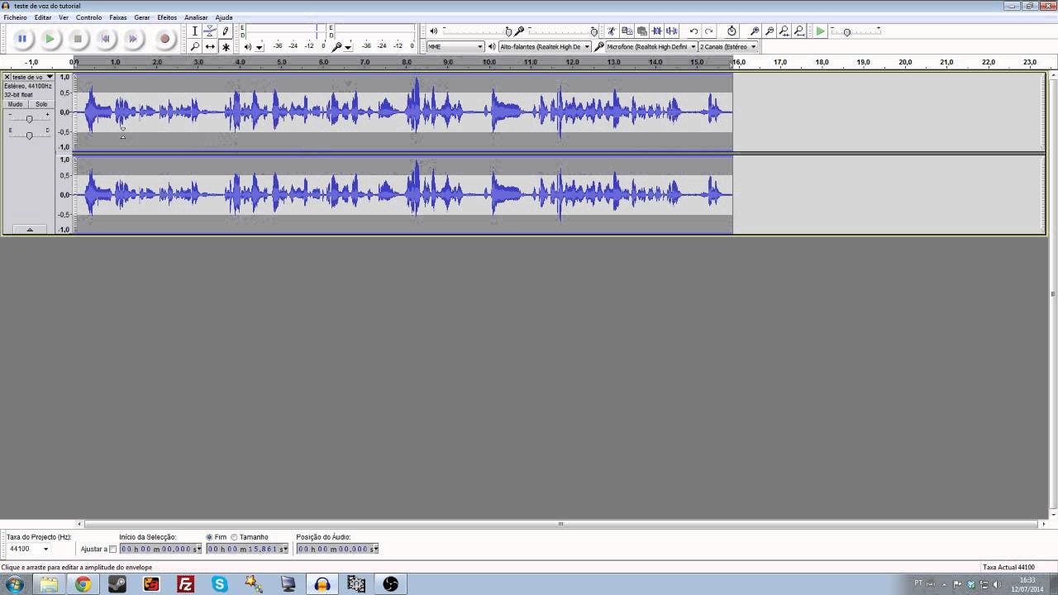Select the Time Shift tool
This screenshot has height=595, width=1058.
pyautogui.click(x=210, y=46)
